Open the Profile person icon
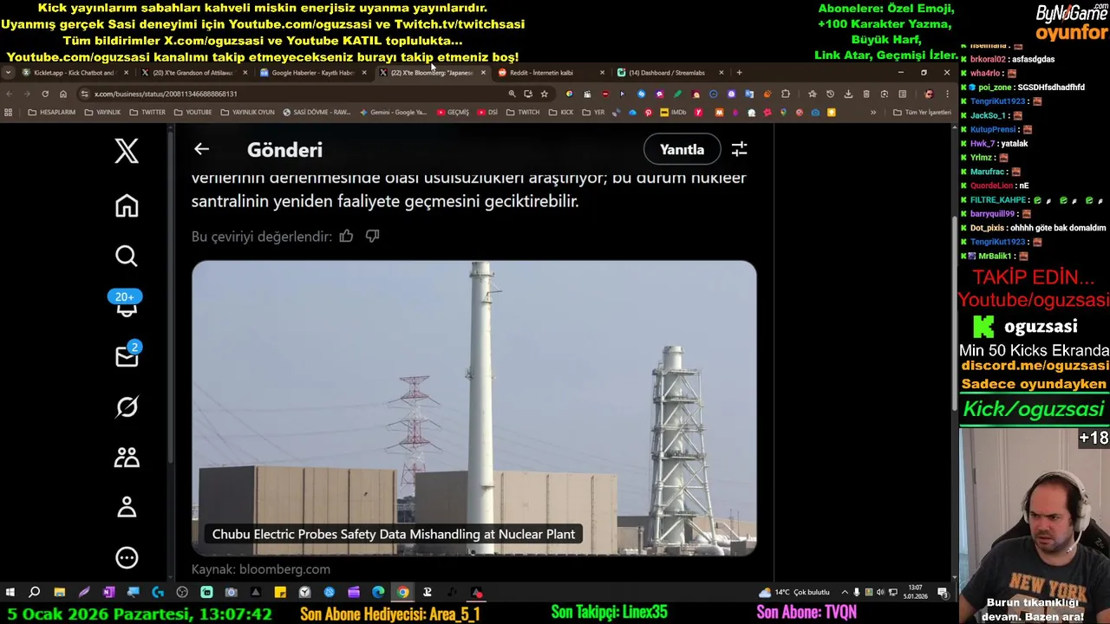The image size is (1110, 624). [x=127, y=507]
